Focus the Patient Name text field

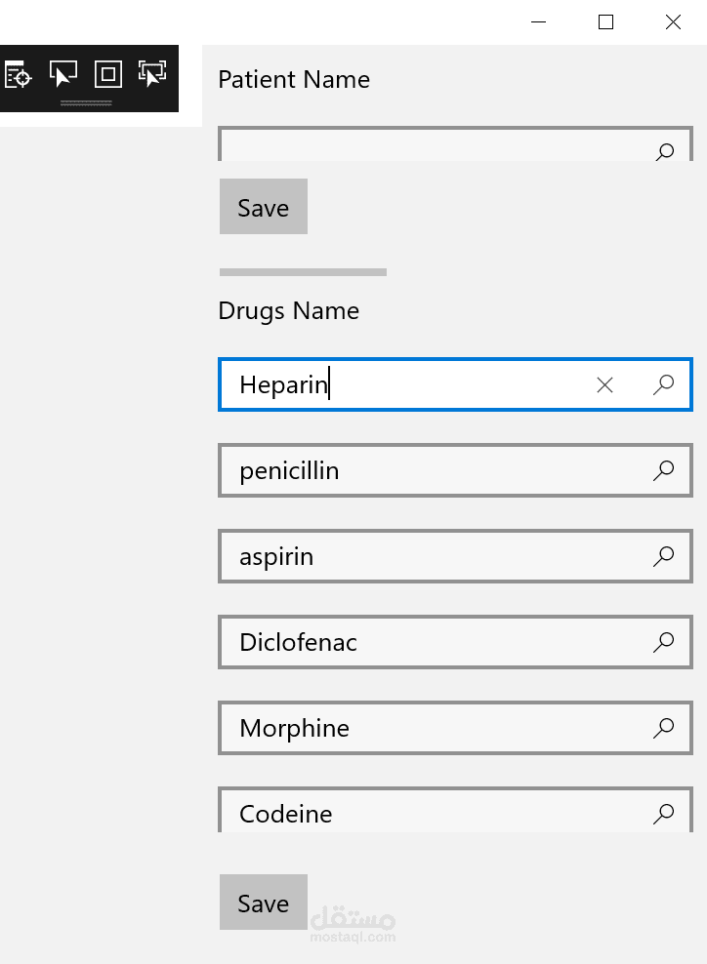(x=430, y=148)
